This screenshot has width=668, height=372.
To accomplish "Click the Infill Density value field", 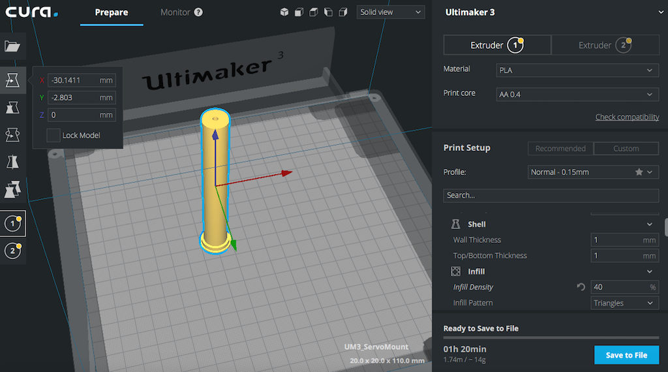I will pos(624,287).
